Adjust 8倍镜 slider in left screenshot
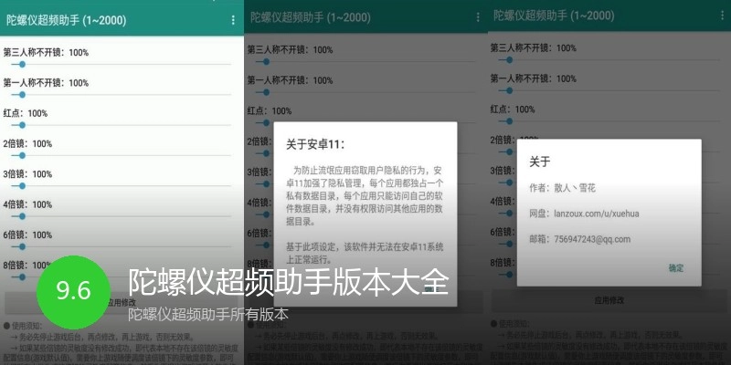Image resolution: width=731 pixels, height=365 pixels. (121, 277)
